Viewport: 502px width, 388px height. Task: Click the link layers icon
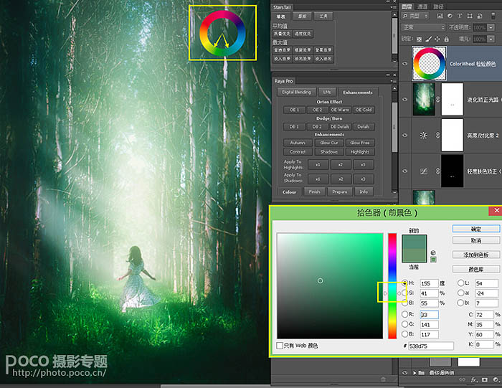[462, 379]
